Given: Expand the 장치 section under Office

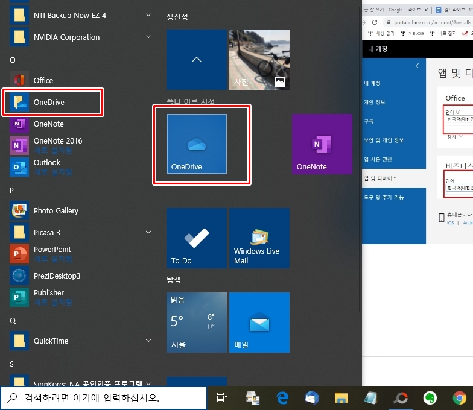Looking at the screenshot, I should [455, 137].
